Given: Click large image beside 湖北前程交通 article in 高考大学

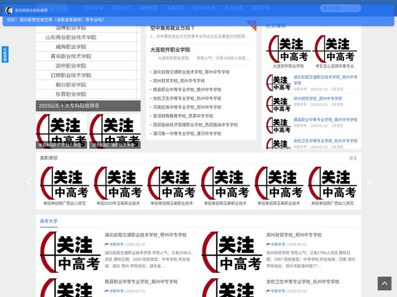Looking at the screenshot, I should pos(70,252).
